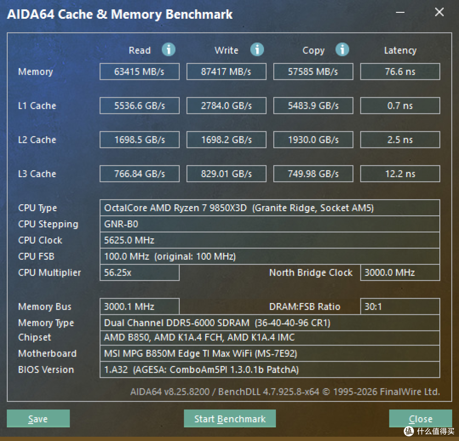Viewport: 459px width, 441px height.
Task: Click Motherboard field MSI MPG B850M Edge
Action: (269, 353)
